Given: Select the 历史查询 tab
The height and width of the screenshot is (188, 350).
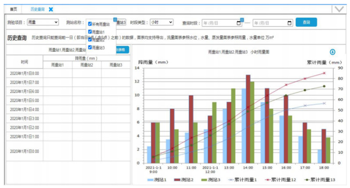Looking at the screenshot, I should pos(37,9).
